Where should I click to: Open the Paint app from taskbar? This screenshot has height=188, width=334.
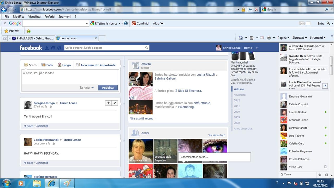(x=67, y=183)
